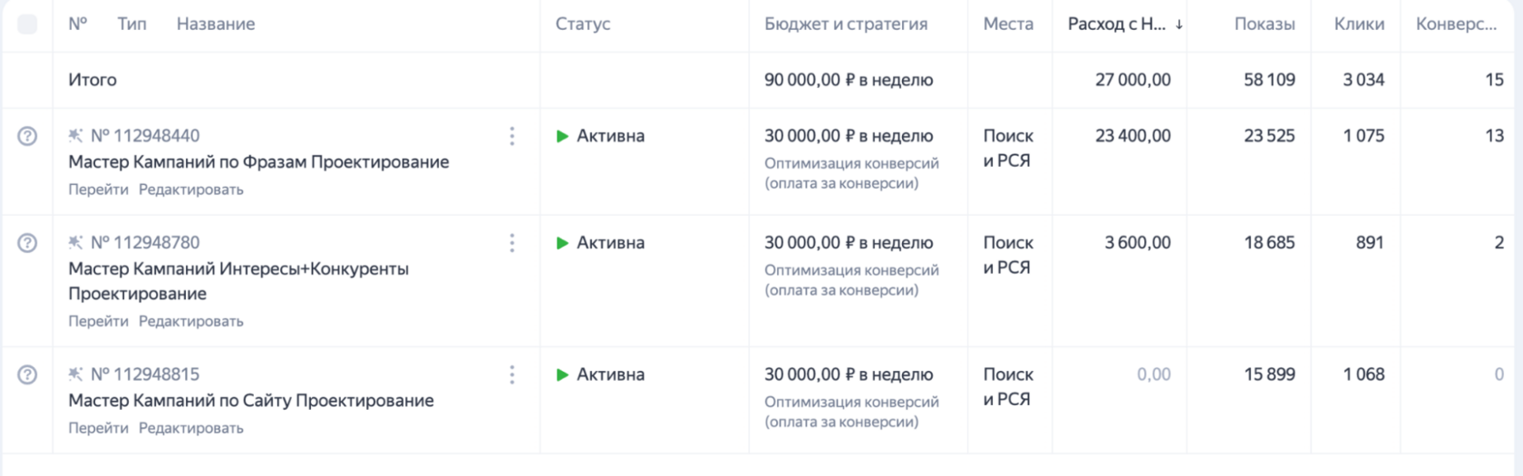The height and width of the screenshot is (476, 1523).
Task: Sort by Расход column arrow
Action: click(1179, 24)
